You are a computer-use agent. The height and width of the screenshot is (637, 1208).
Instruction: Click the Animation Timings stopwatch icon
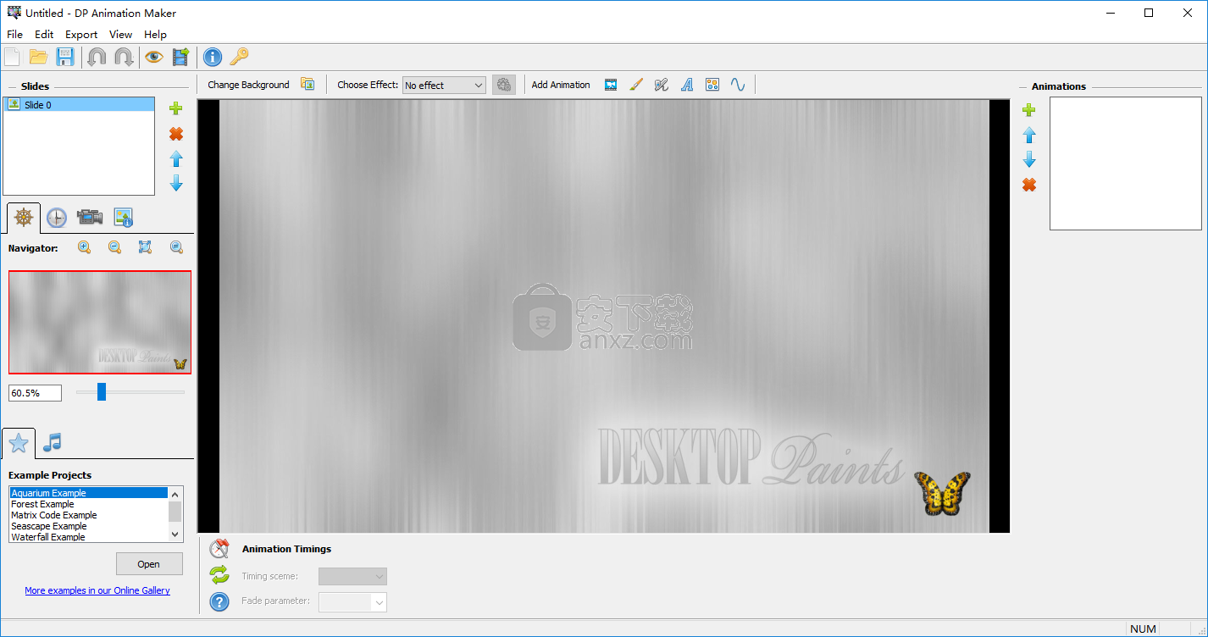coord(219,549)
